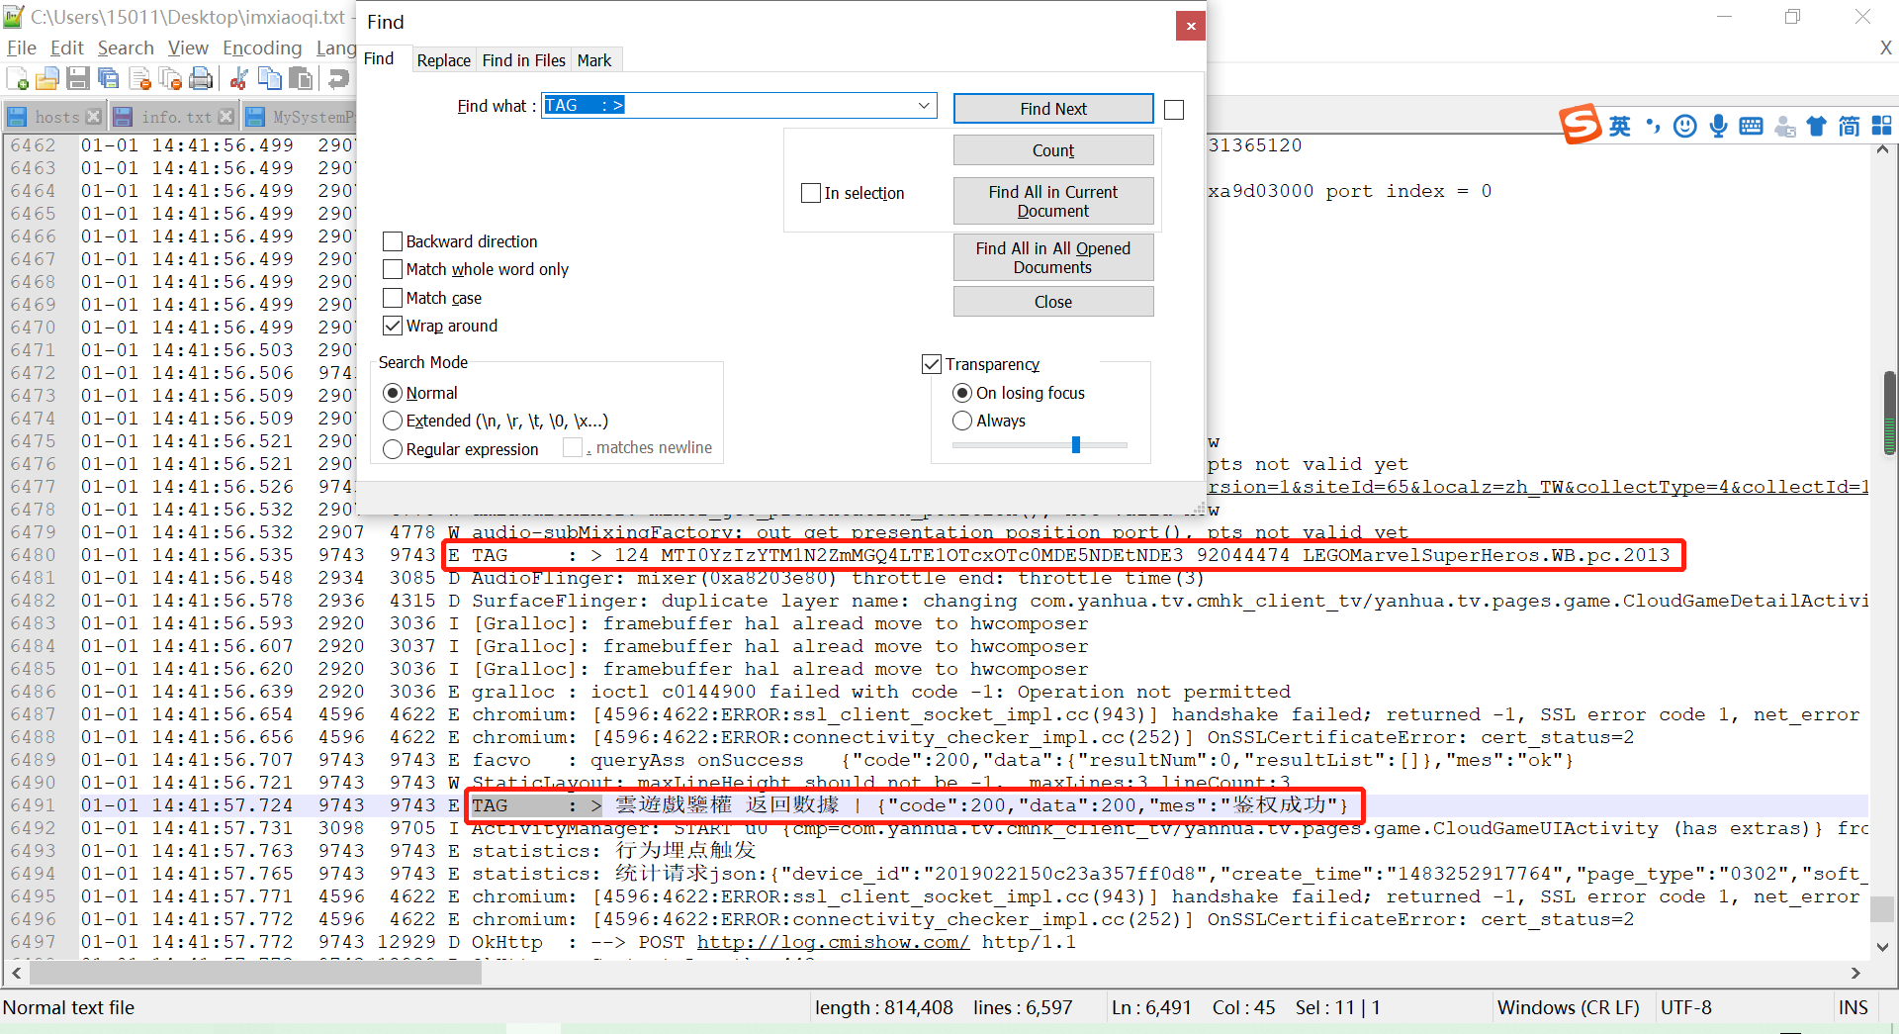Click Find All in All Opened Documents
1899x1034 pixels.
pyautogui.click(x=1053, y=257)
